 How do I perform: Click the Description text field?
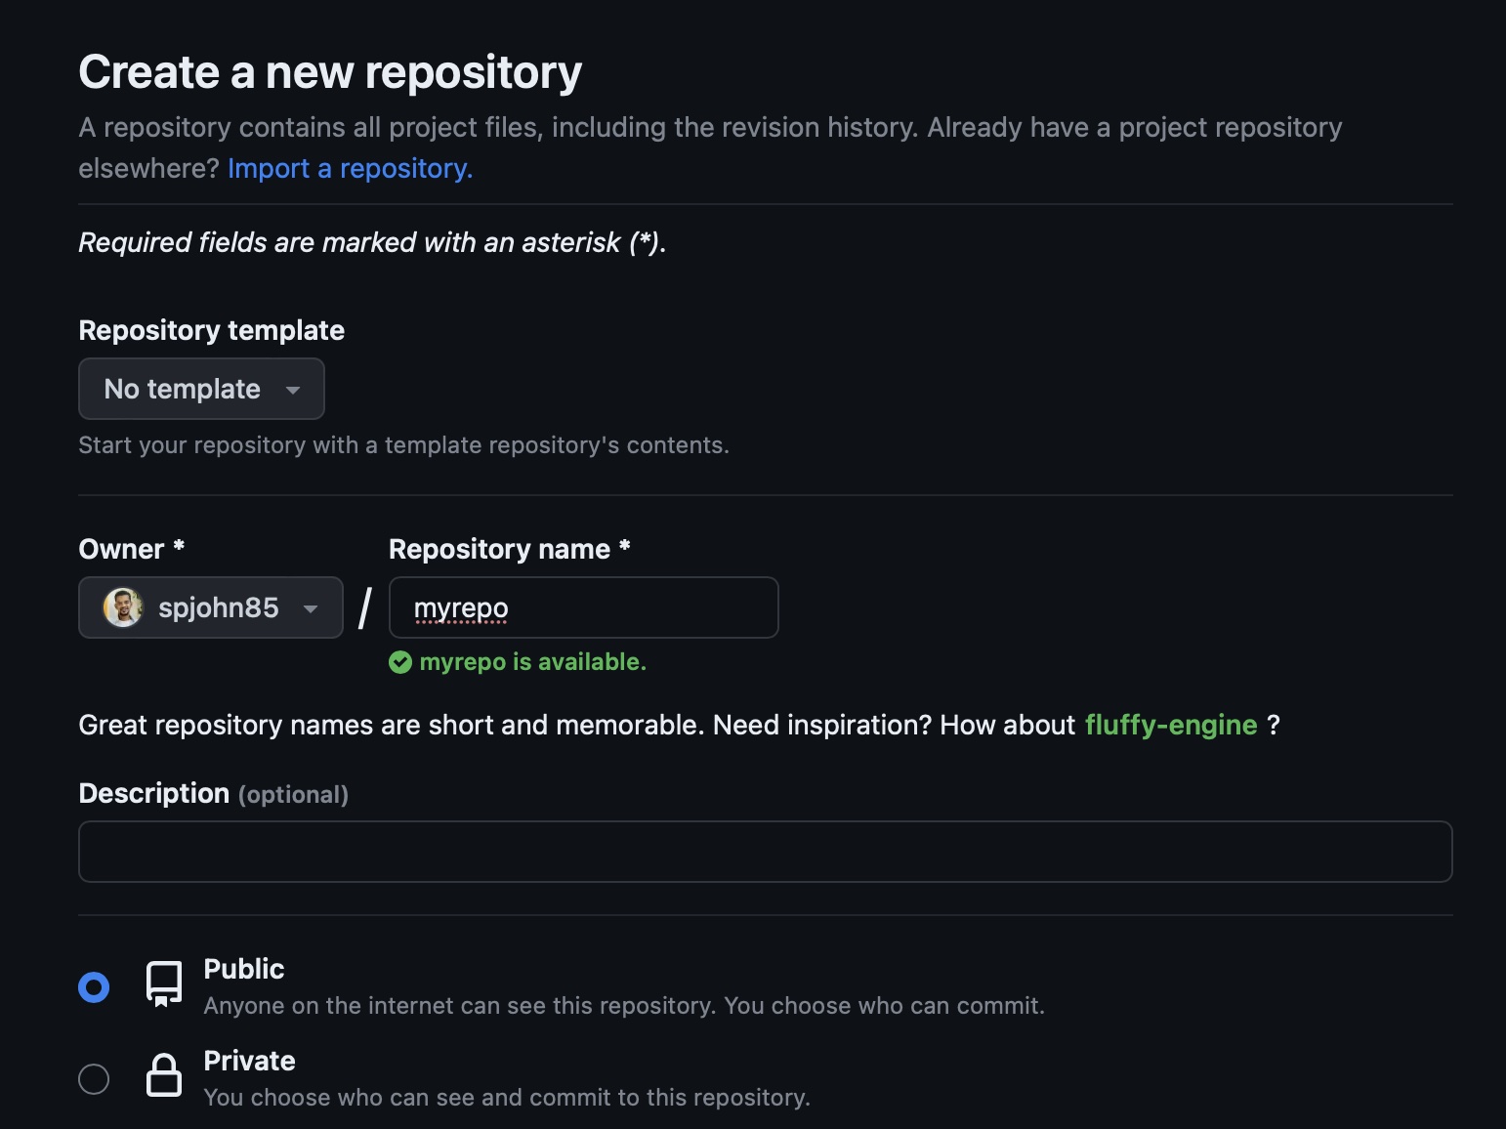(765, 852)
